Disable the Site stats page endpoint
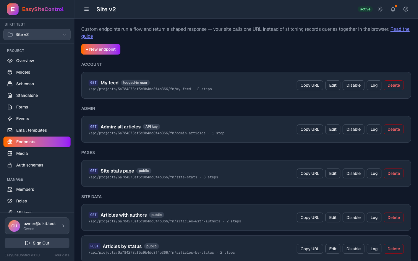Viewport: 418px width, 261px height. click(353, 174)
